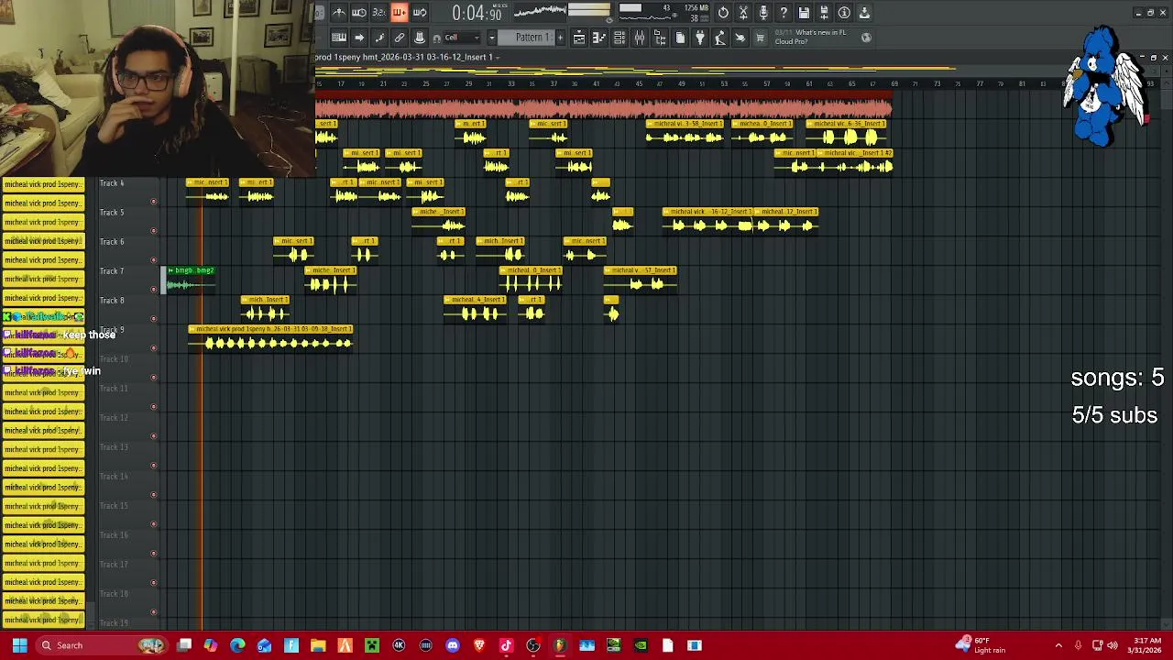Screen dimensions: 1173x660
Task: Open undo history circular arrow icon
Action: (723, 12)
